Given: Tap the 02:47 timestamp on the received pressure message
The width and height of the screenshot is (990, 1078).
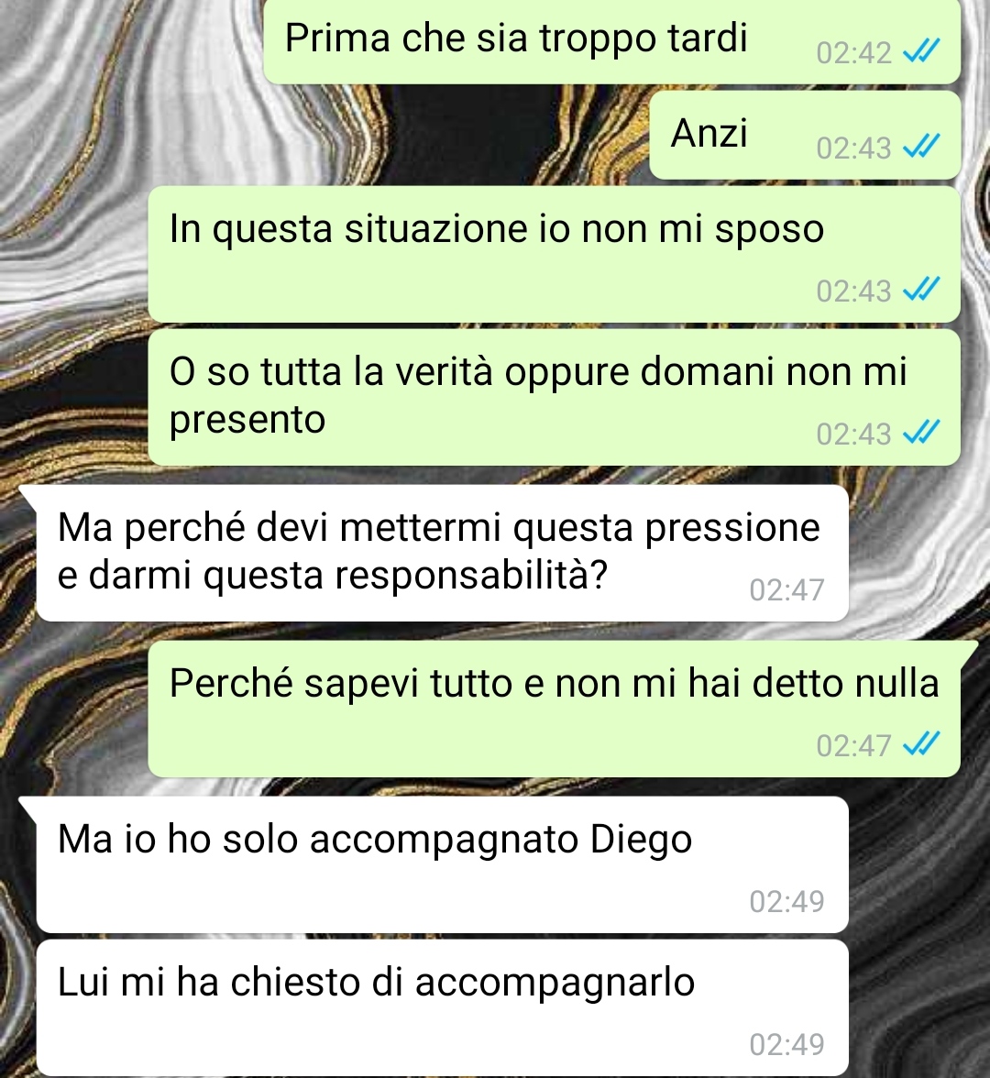Looking at the screenshot, I should pyautogui.click(x=786, y=590).
